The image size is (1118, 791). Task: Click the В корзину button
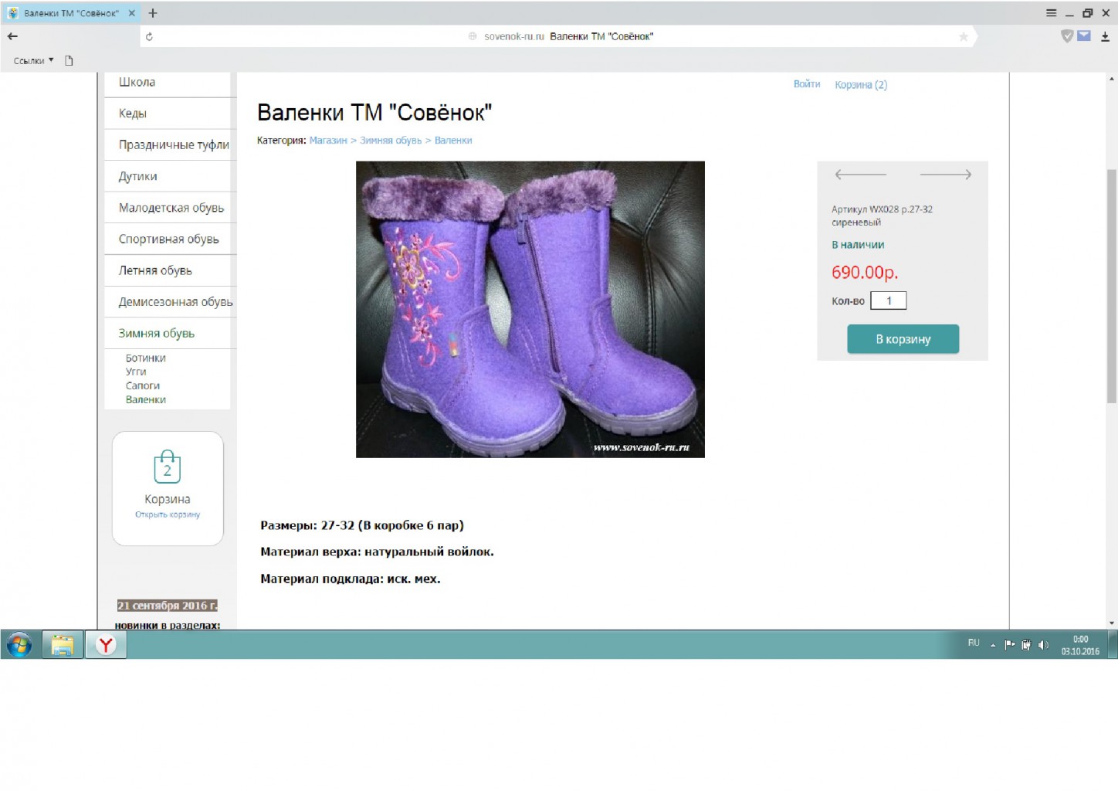(x=903, y=339)
